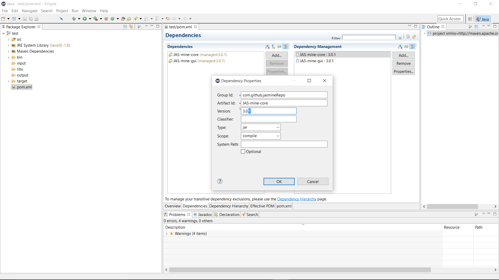Toggle filter icon in Dependency Management header
The image size is (499, 280).
(412, 47)
